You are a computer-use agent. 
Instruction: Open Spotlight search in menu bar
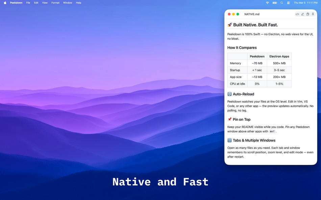tap(282, 3)
